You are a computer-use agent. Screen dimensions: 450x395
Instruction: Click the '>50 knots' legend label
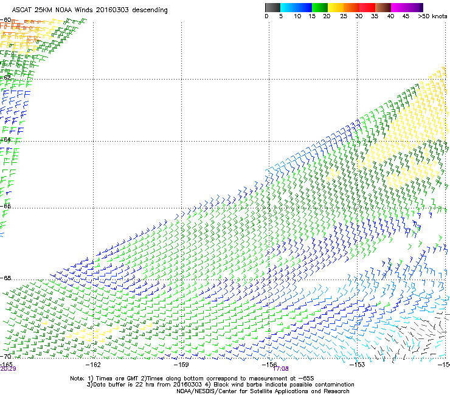point(432,16)
